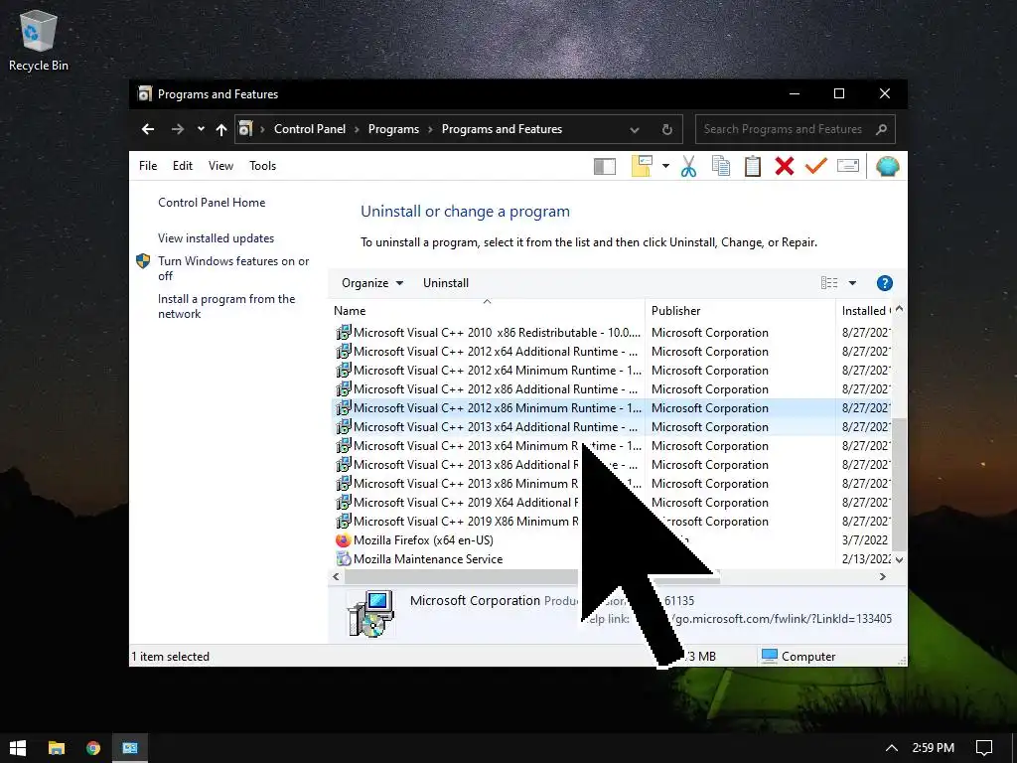Go back with the Back arrow

(148, 129)
